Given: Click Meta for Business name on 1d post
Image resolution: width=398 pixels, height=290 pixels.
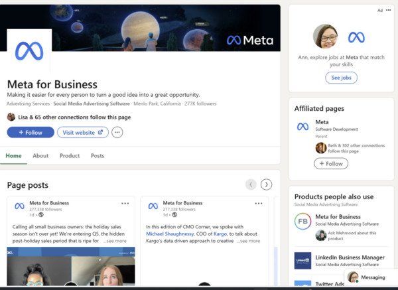Looking at the screenshot, I should (x=49, y=203).
